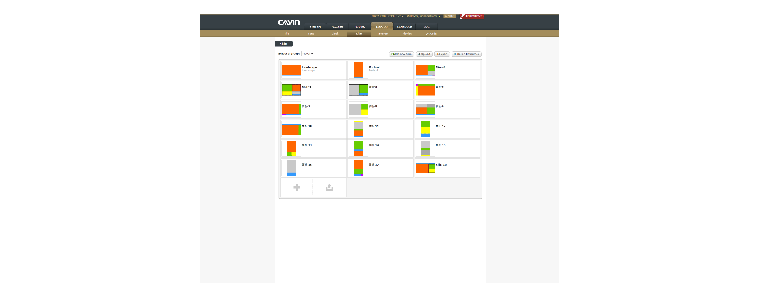Open the Skin-4 layout thumbnail
Image resolution: width=758 pixels, height=300 pixels.
pos(291,90)
